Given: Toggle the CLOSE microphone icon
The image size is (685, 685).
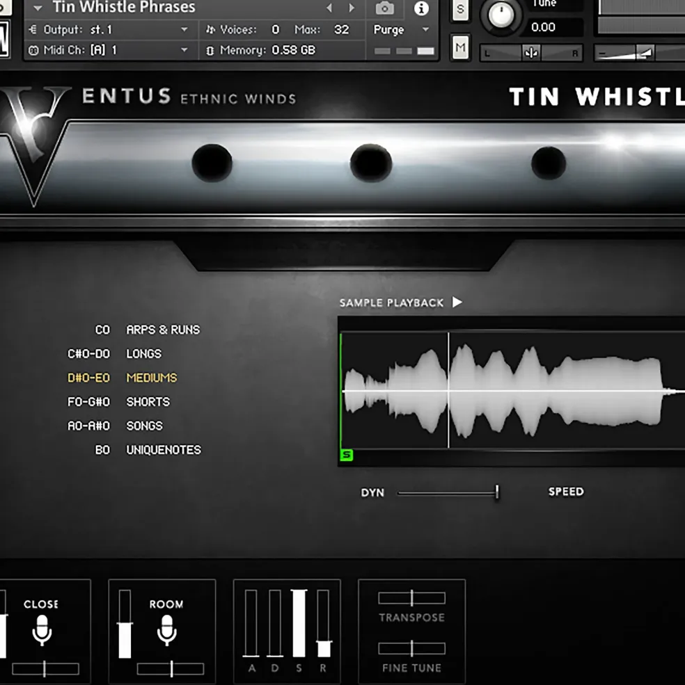Looking at the screenshot, I should tap(42, 630).
